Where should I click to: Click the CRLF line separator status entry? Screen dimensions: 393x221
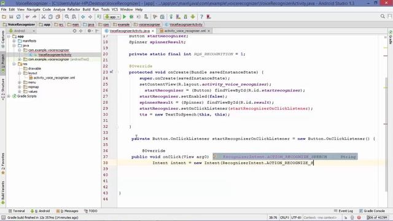pos(284,218)
